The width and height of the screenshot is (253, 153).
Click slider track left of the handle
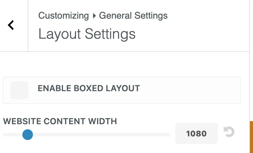coord(13,135)
